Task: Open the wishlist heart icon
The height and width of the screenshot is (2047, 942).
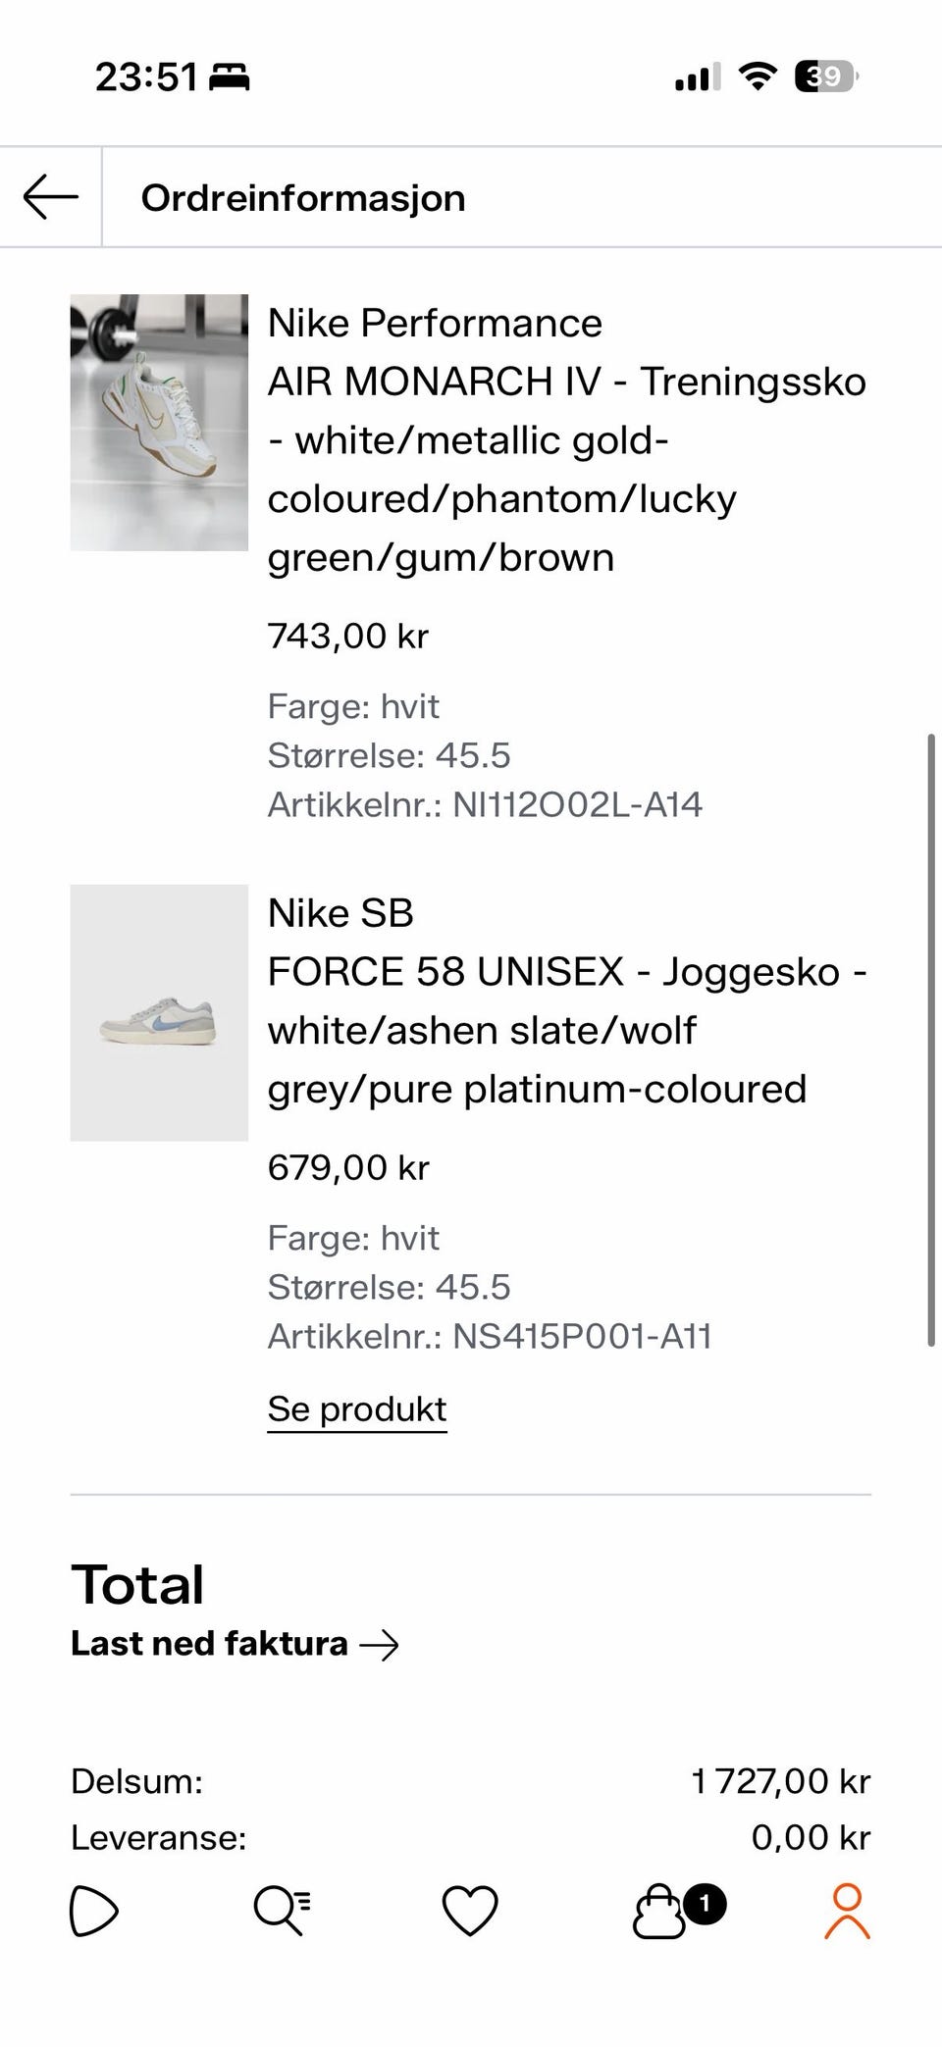Action: coord(470,1911)
